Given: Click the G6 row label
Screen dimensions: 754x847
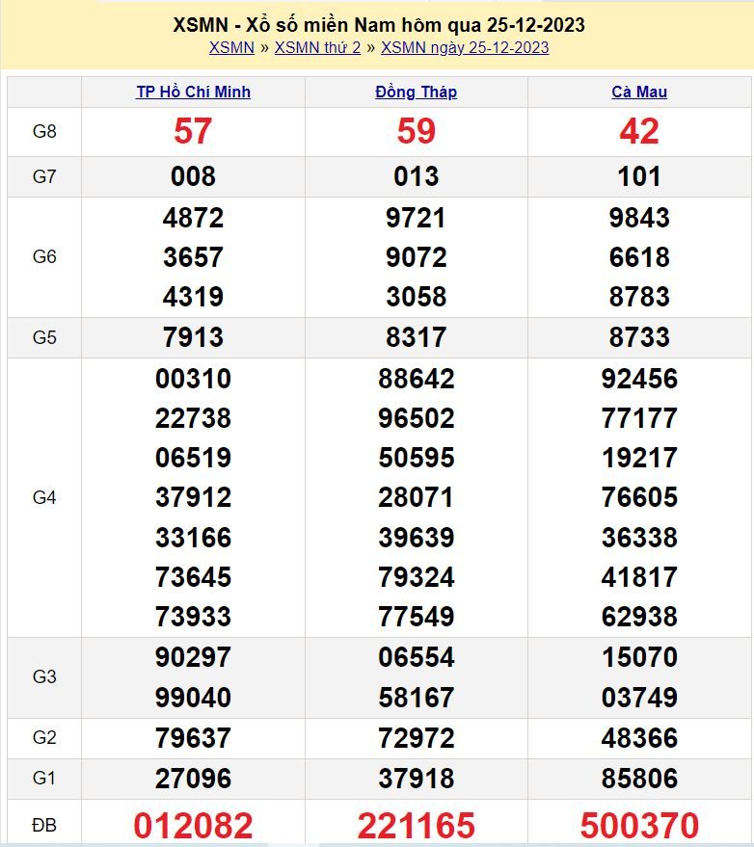Looking at the screenshot, I should [x=44, y=256].
